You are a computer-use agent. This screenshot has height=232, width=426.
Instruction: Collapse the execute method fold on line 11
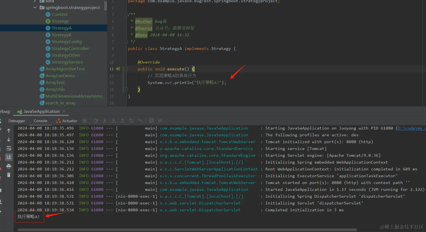click(x=126, y=69)
